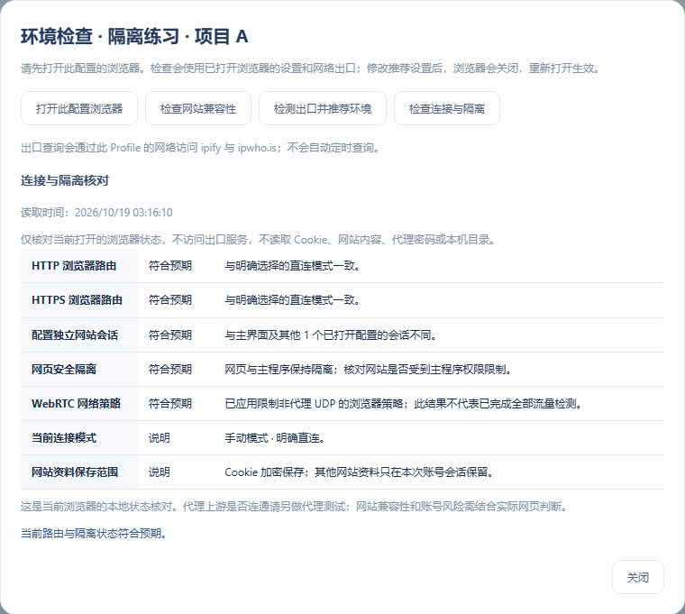Click the 读取时间 timestamp line
685x614 pixels.
96,213
